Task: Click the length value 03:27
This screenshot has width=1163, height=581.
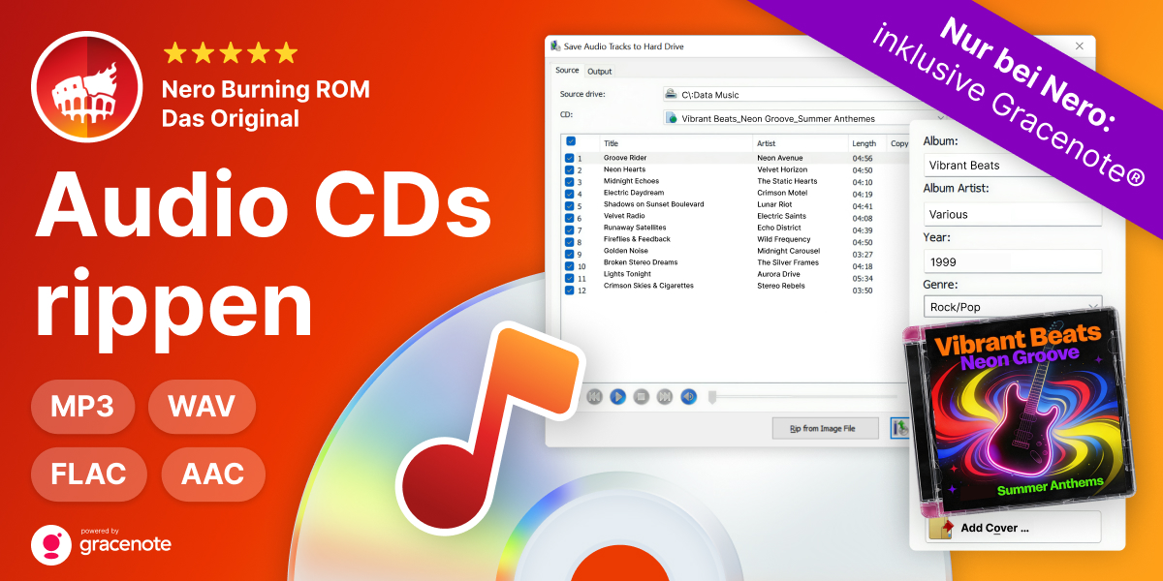Action: pos(863,255)
